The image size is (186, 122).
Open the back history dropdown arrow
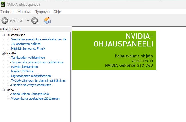click(x=28, y=21)
